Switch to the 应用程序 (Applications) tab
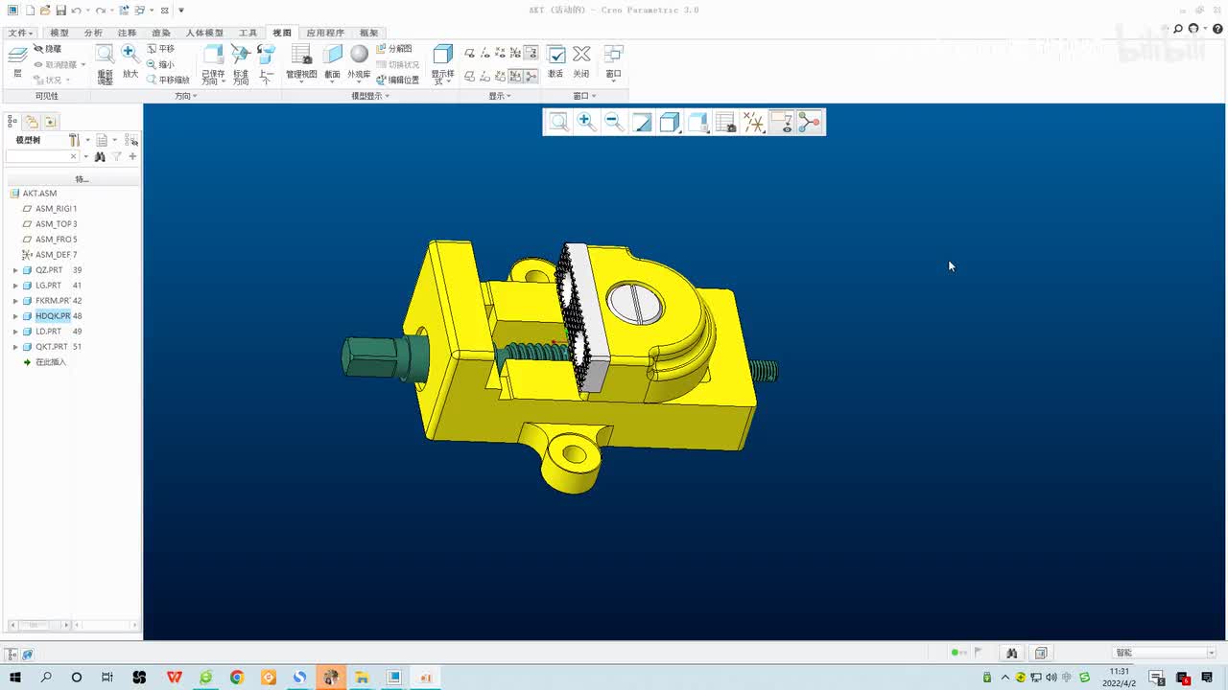The image size is (1228, 690). pyautogui.click(x=325, y=33)
